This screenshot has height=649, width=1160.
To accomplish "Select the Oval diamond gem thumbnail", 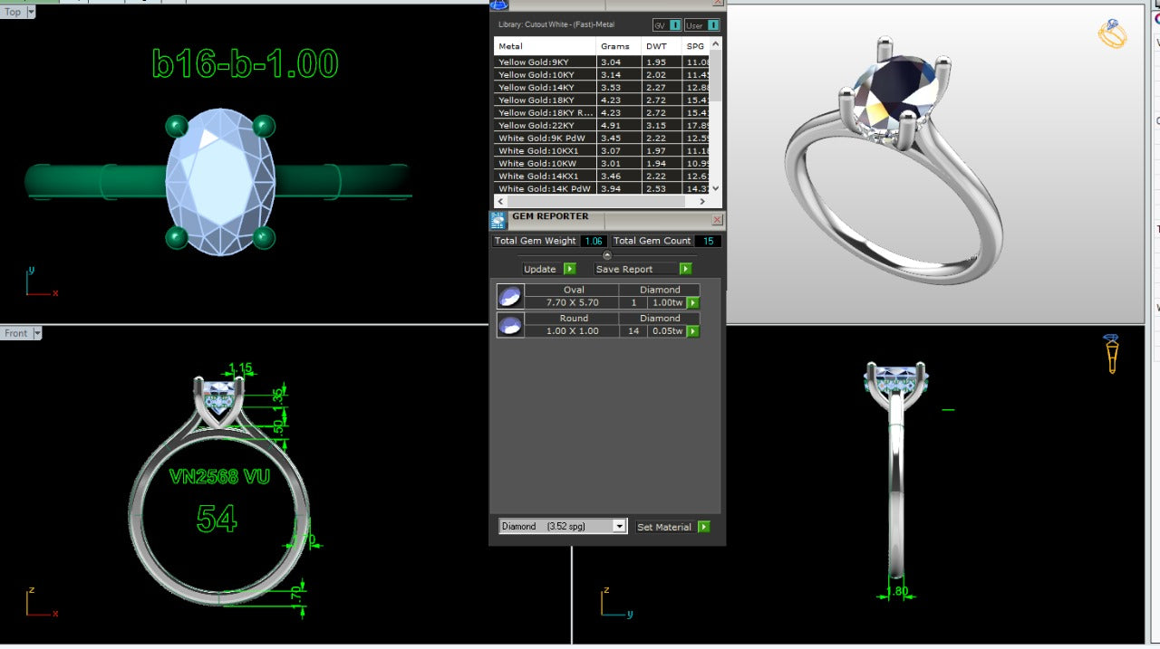I will pos(510,296).
